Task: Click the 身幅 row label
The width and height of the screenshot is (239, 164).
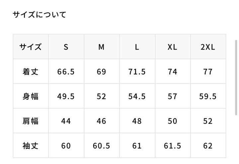Action: (31, 96)
